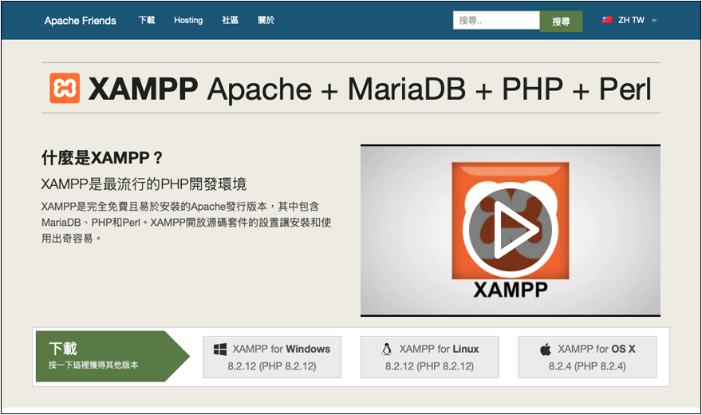
Task: Download XAMPP for Linux 8.2.12
Action: pyautogui.click(x=430, y=357)
